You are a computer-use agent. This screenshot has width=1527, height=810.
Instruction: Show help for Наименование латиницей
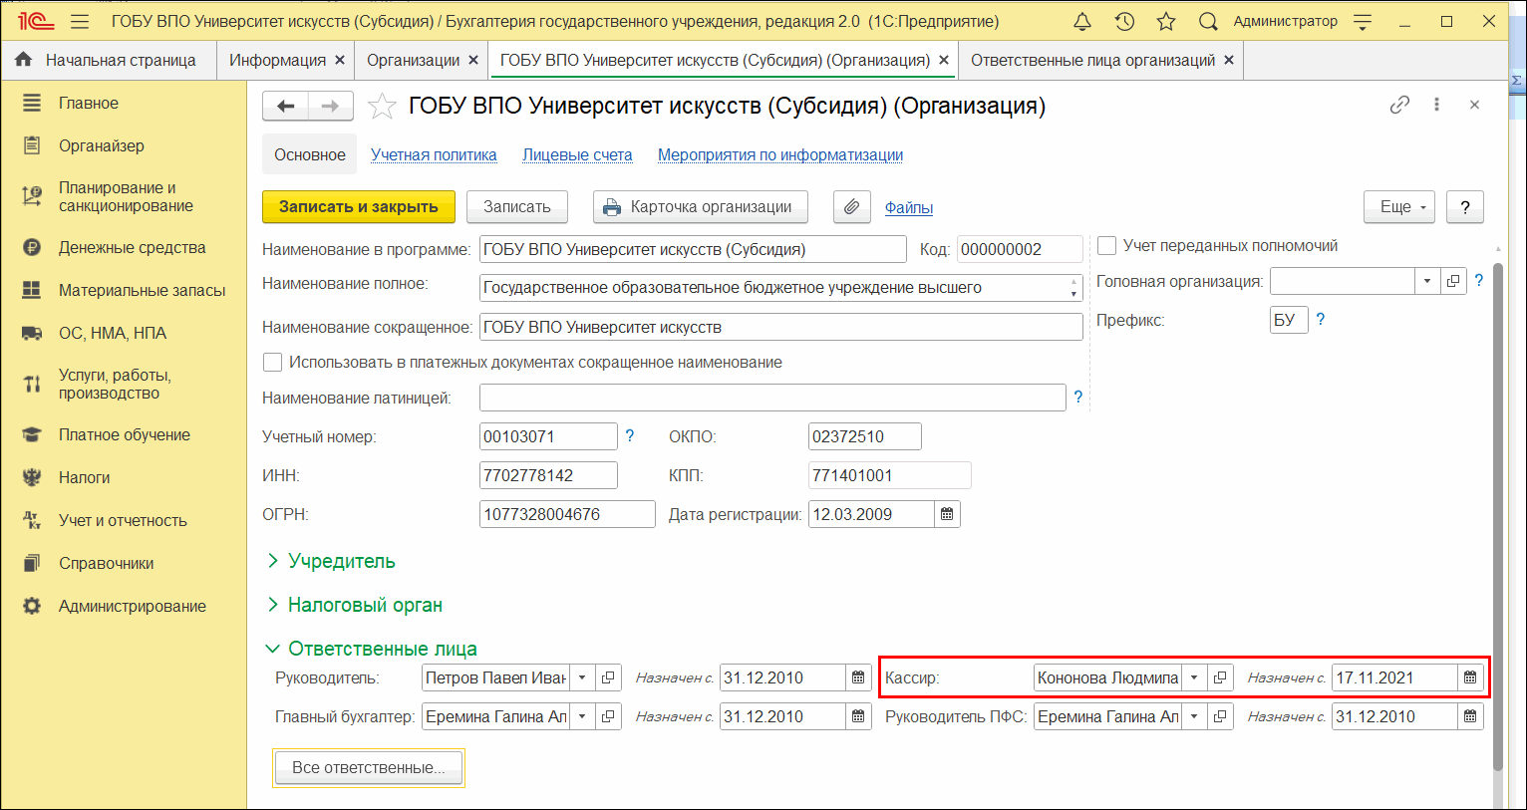point(1077,398)
